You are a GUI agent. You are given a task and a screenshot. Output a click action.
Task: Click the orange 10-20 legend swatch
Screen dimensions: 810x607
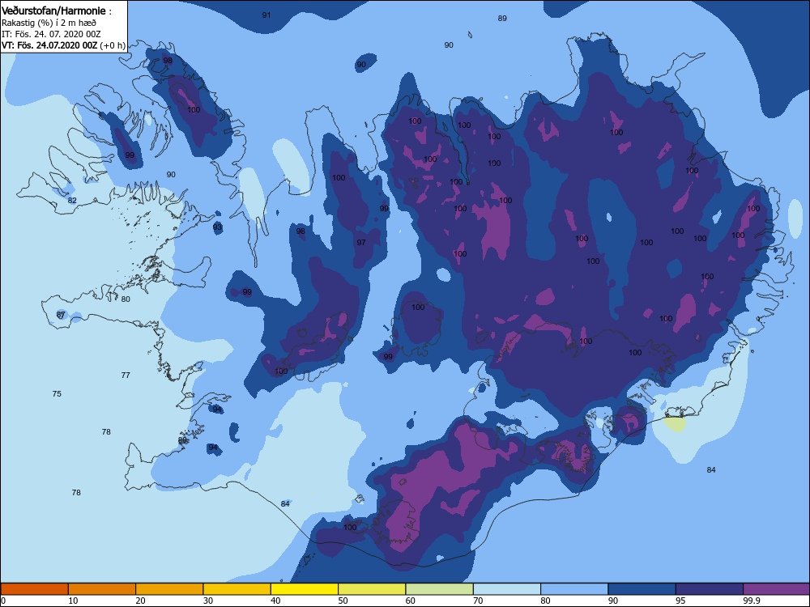tap(102, 589)
